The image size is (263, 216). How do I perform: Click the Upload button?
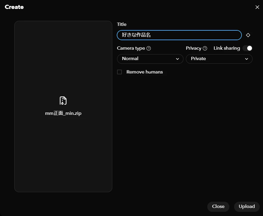click(x=247, y=206)
